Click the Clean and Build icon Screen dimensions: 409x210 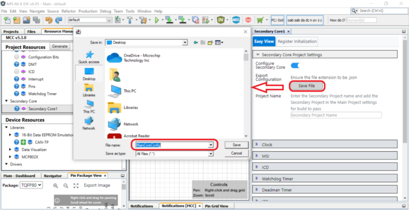pyautogui.click(x=143, y=20)
